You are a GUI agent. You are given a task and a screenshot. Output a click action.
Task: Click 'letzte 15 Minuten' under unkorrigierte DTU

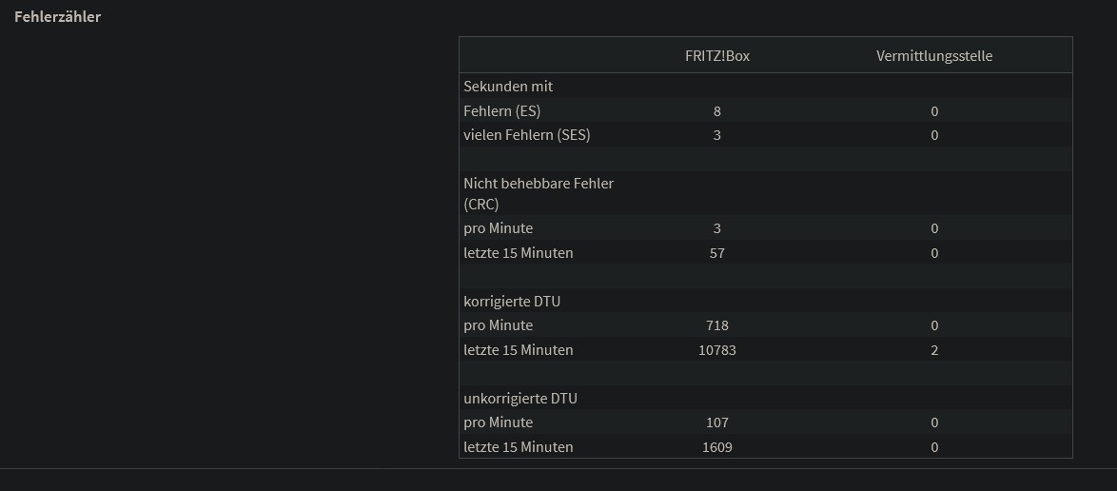(519, 447)
